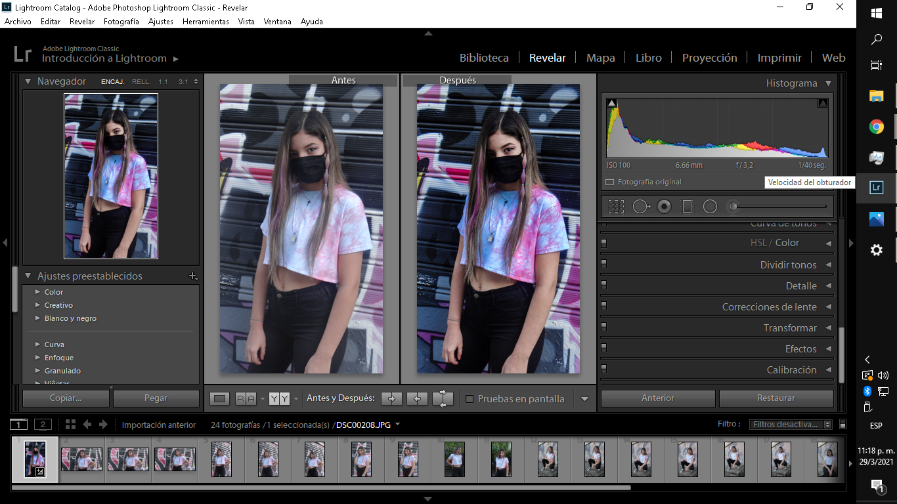Image resolution: width=897 pixels, height=504 pixels.
Task: Open Grid view from filmstrip bar
Action: pyautogui.click(x=70, y=425)
